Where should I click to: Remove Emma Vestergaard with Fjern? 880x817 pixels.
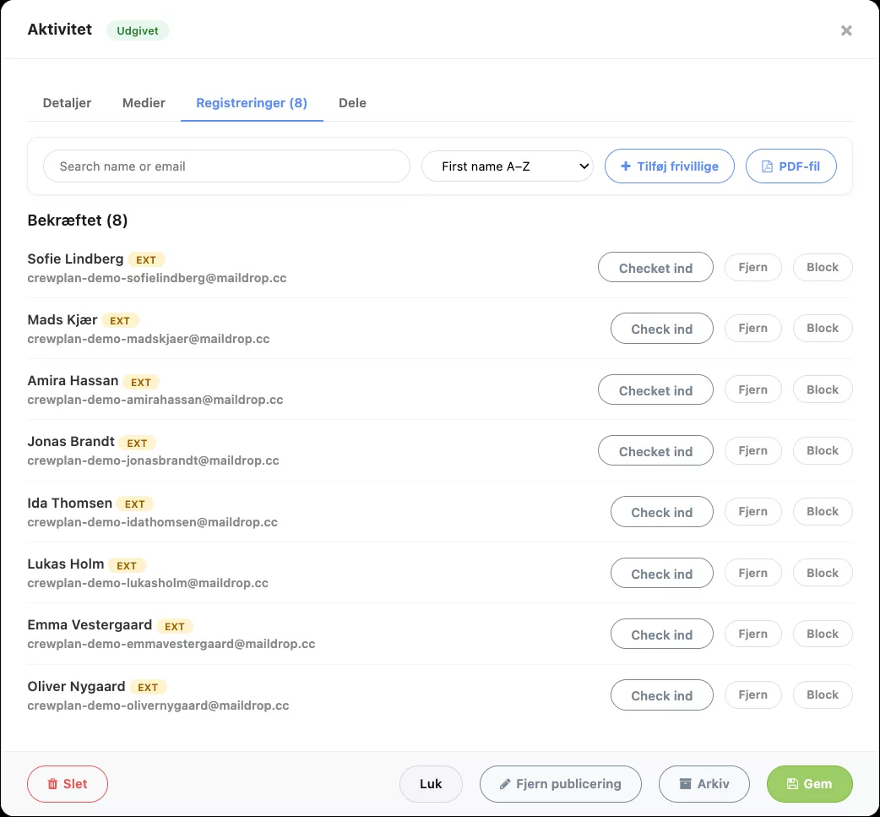(753, 634)
